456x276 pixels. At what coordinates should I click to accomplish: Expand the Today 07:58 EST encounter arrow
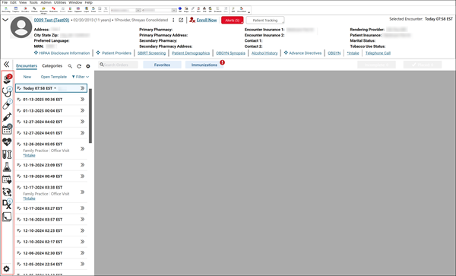click(x=83, y=88)
